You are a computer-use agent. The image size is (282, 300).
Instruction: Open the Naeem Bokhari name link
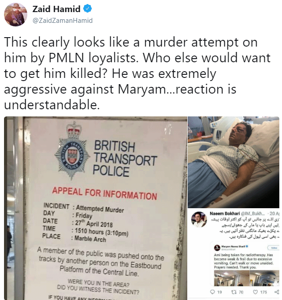tap(224, 213)
